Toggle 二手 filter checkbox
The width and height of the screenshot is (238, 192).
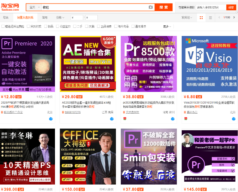click(x=75, y=26)
